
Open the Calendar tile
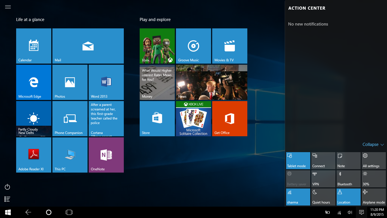[x=34, y=46]
